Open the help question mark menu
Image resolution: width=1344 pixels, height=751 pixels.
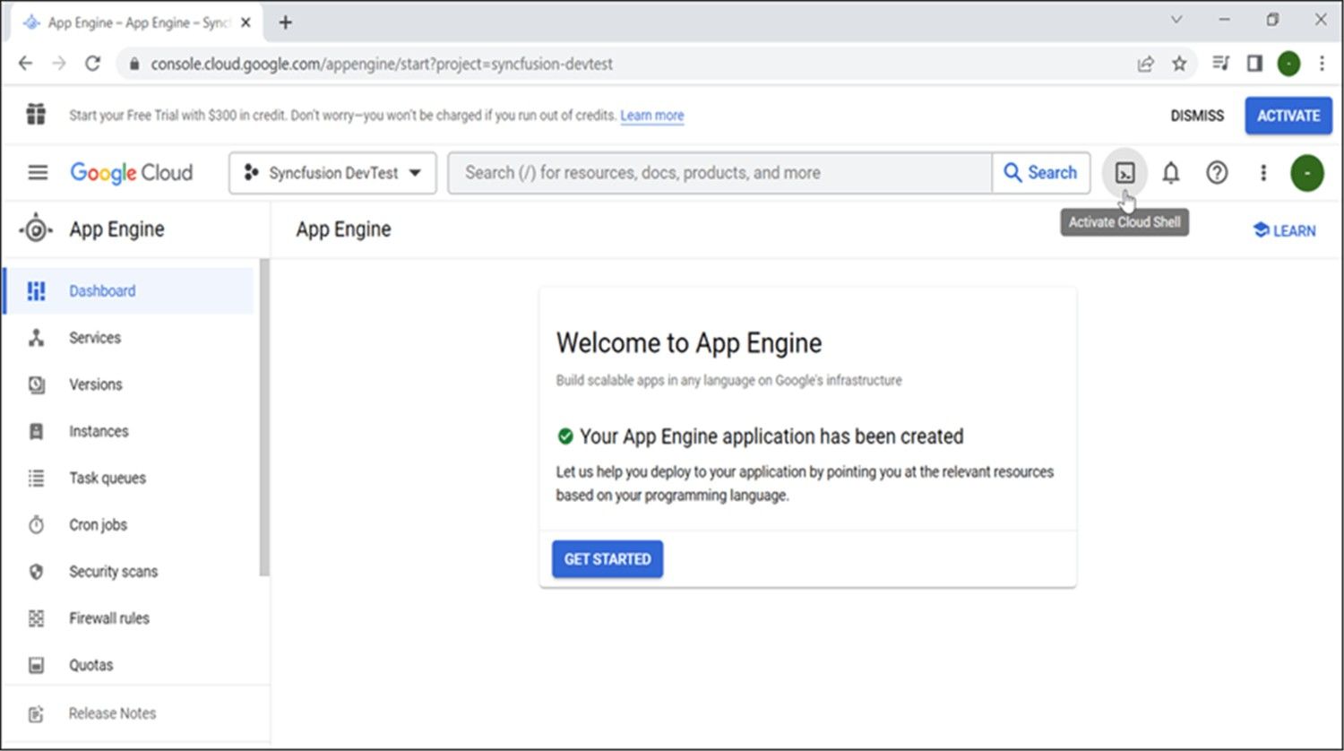tap(1216, 173)
